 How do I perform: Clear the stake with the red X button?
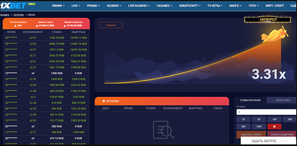click(x=274, y=127)
